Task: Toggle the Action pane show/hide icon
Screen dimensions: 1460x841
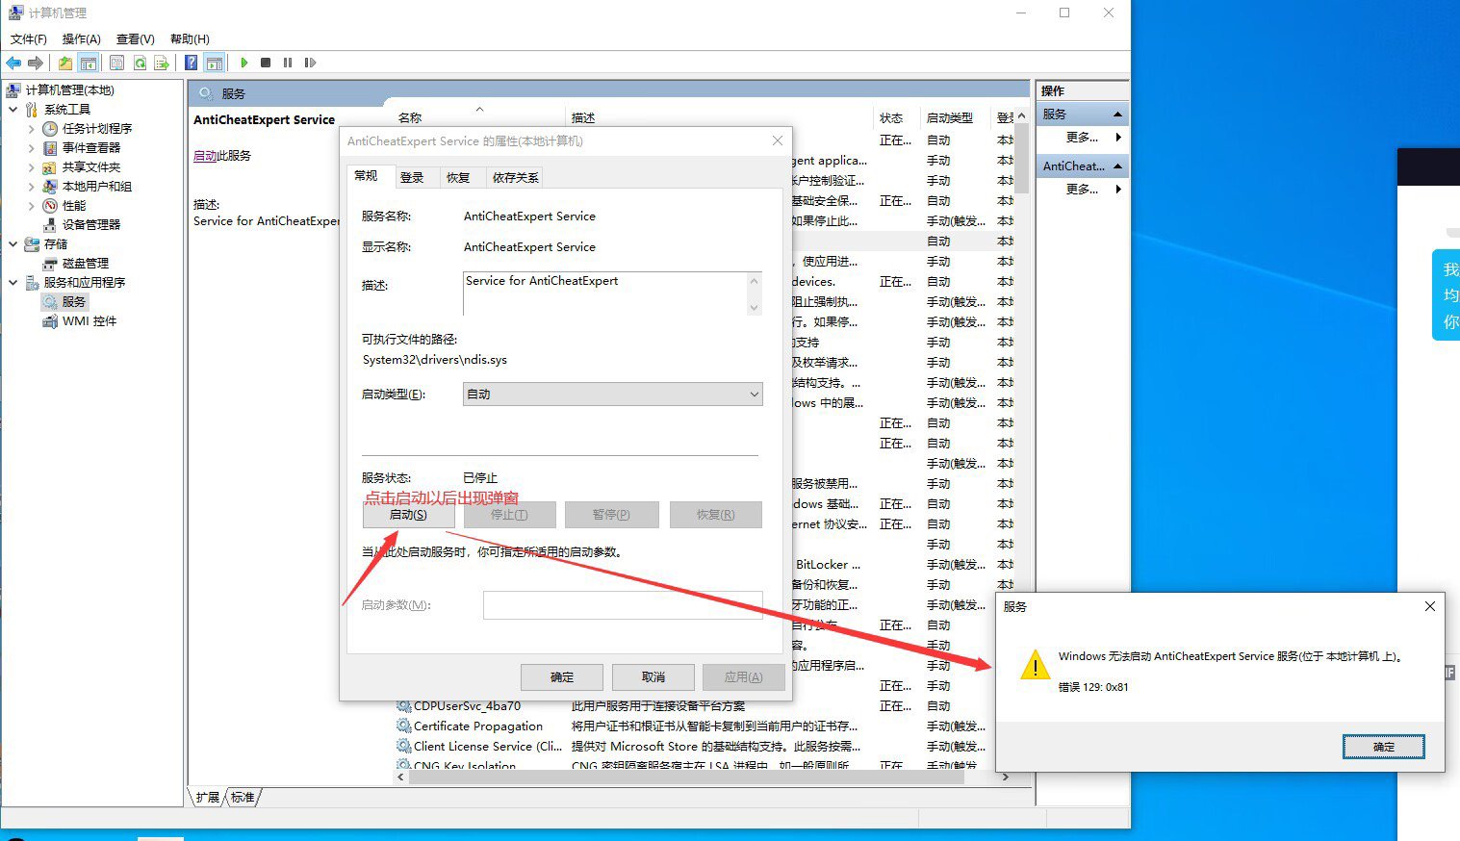Action: [215, 63]
